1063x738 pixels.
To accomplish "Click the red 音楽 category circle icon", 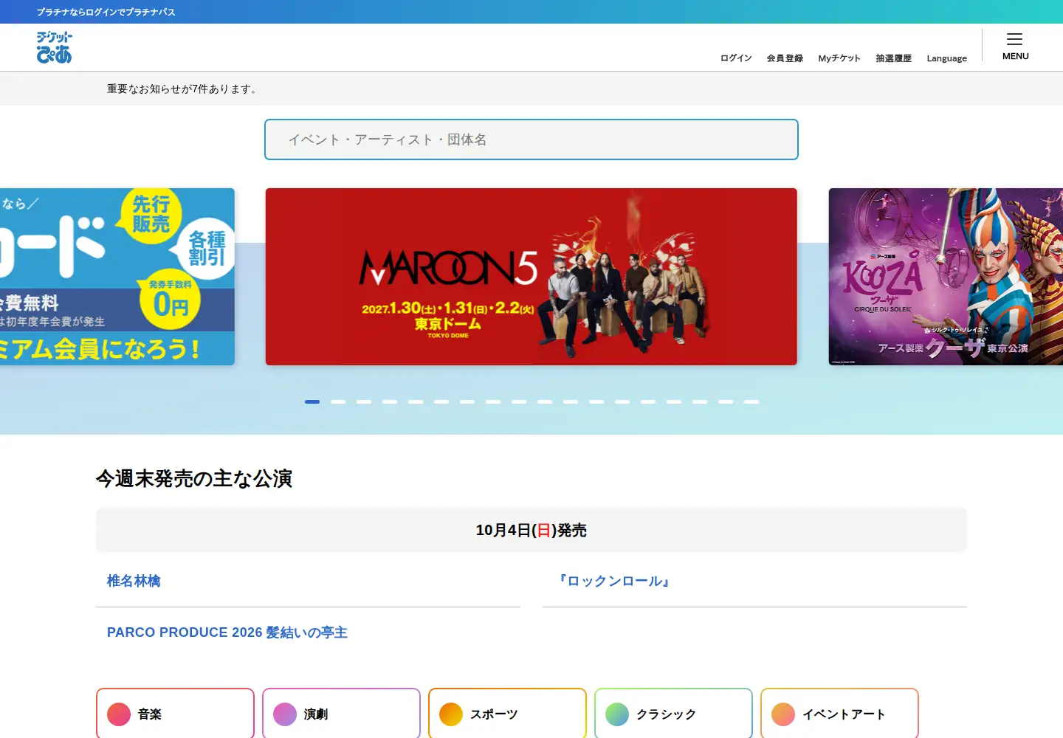I will tap(119, 714).
